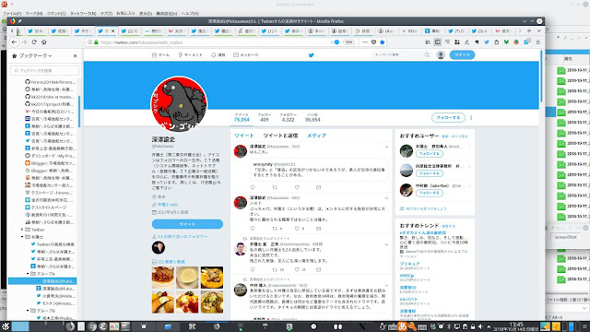This screenshot has width=590, height=332.
Task: Open dropdown chevron on first tweet
Action: (x=386, y=147)
